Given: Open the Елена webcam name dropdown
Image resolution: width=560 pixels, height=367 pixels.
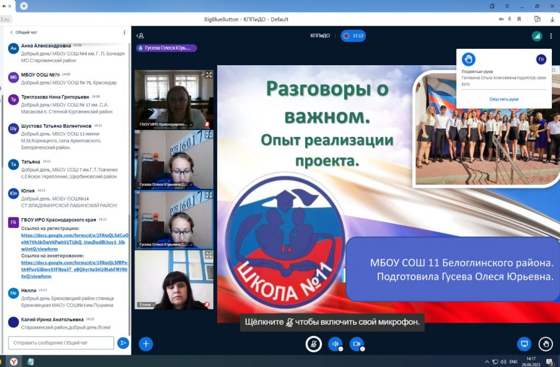Looking at the screenshot, I should coord(147,305).
